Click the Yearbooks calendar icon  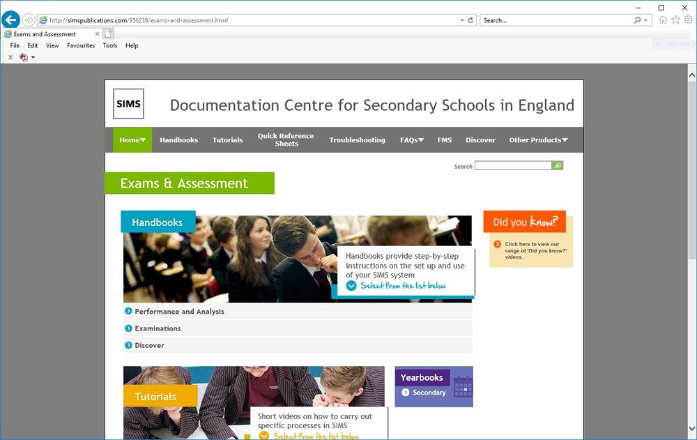click(x=463, y=386)
